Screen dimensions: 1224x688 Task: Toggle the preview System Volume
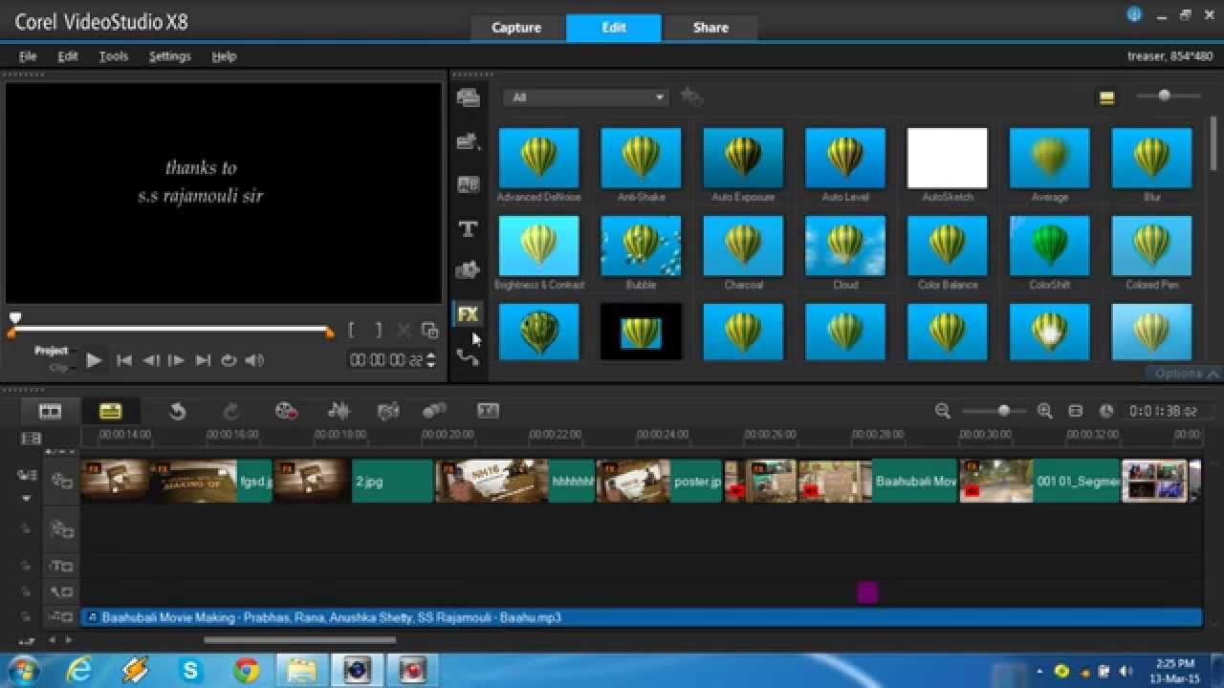pyautogui.click(x=254, y=360)
